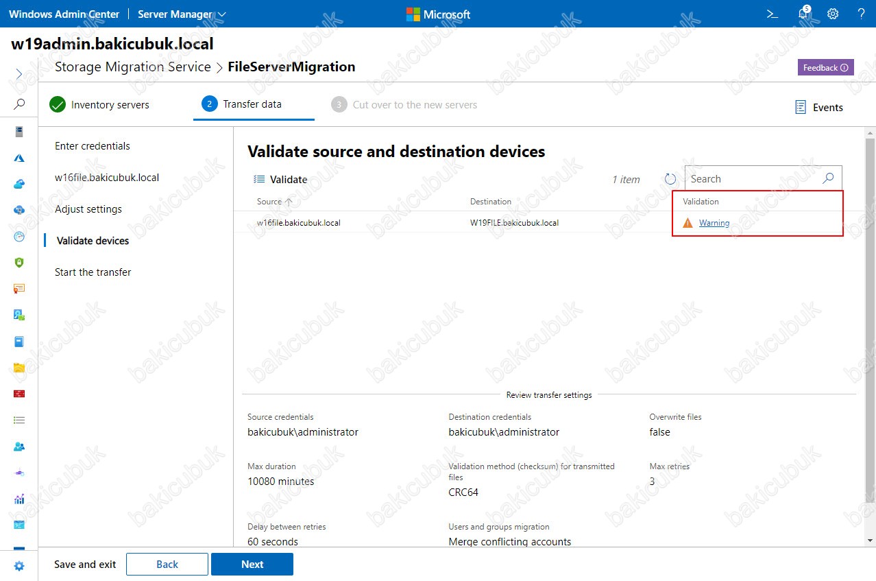The height and width of the screenshot is (581, 876).
Task: Open the Events blue book icon
Action: coord(19,341)
